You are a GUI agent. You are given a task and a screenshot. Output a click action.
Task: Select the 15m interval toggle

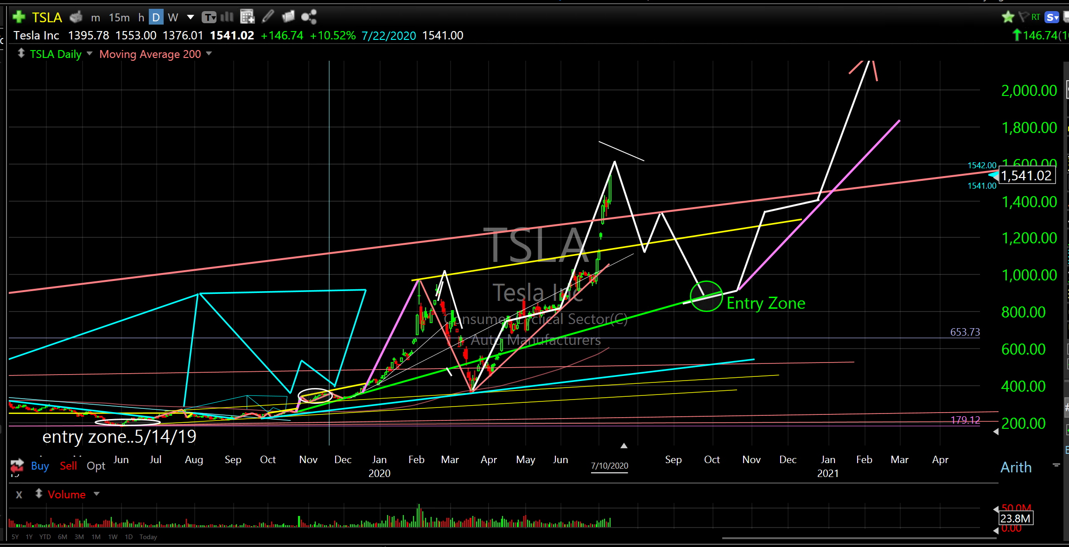coord(119,18)
